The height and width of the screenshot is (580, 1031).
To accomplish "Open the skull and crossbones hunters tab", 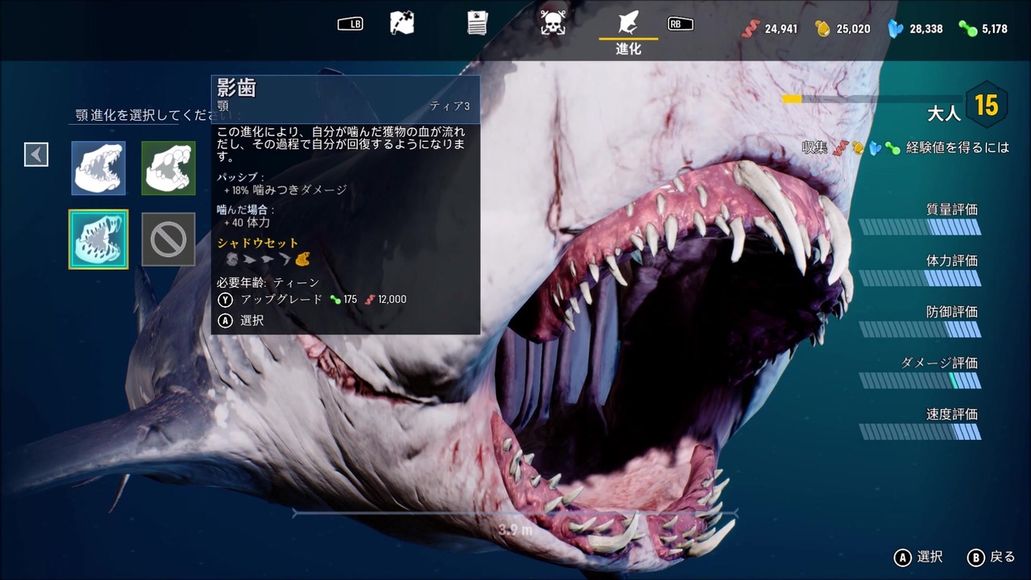I will coord(553,23).
